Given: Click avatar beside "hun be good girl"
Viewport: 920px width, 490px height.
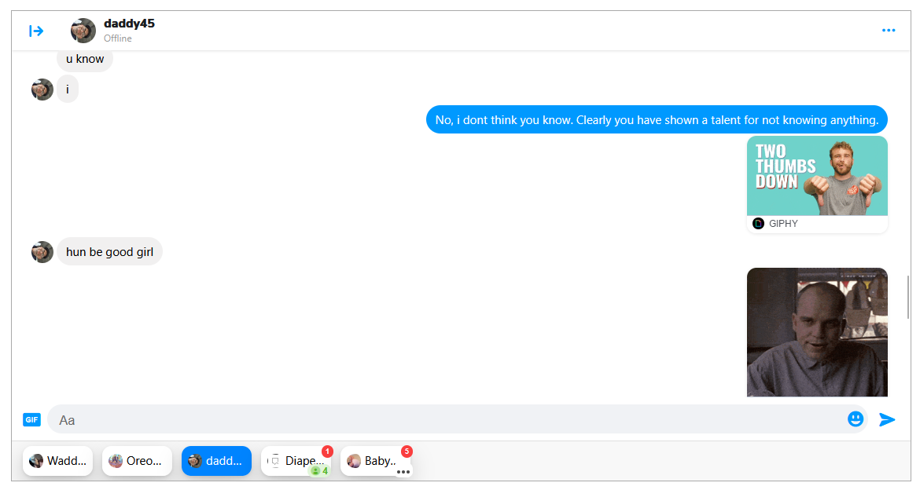Looking at the screenshot, I should (42, 252).
